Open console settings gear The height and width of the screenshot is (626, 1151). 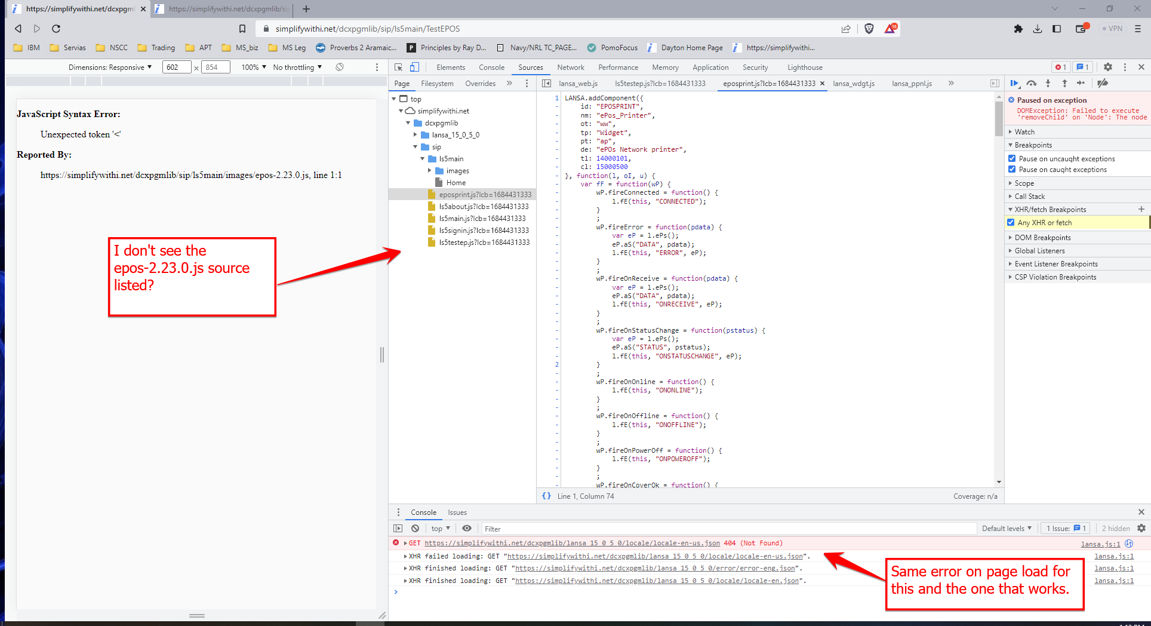[1141, 529]
